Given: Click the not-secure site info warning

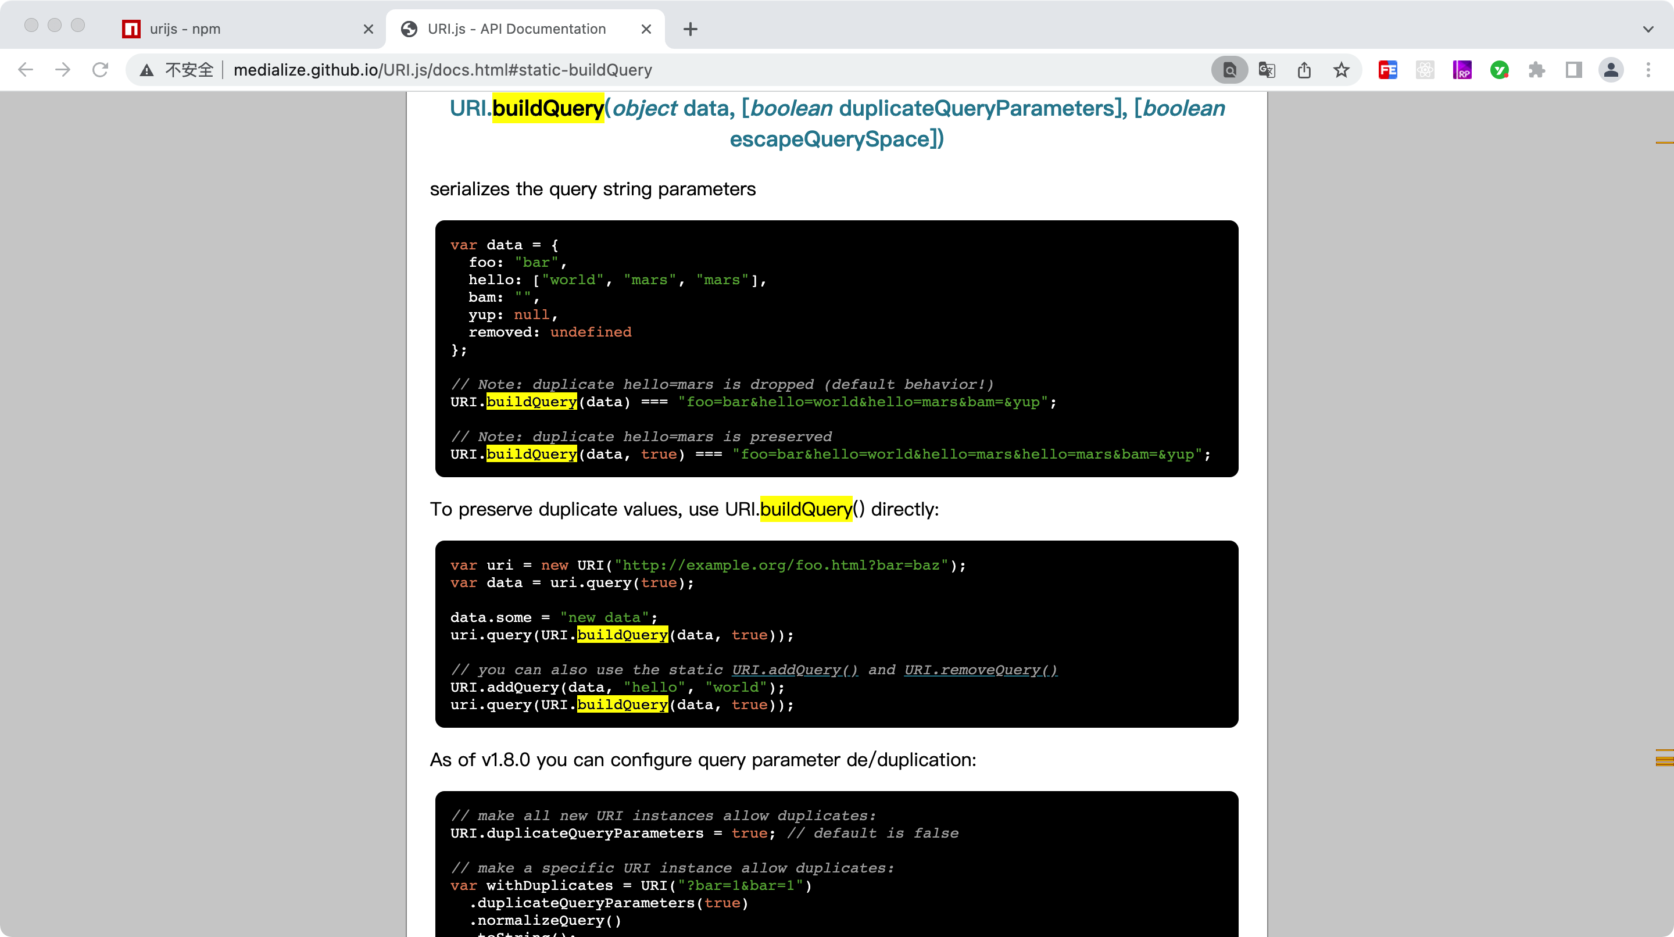Looking at the screenshot, I should [177, 70].
